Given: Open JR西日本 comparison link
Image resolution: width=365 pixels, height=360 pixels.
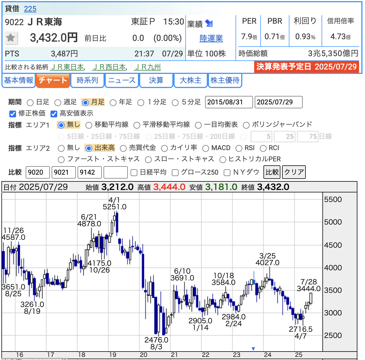Looking at the screenshot, I should pos(109,67).
